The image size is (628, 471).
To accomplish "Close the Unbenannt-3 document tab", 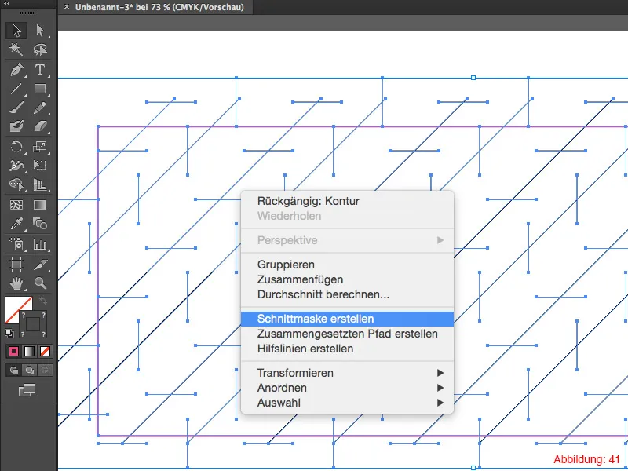I will [x=67, y=7].
